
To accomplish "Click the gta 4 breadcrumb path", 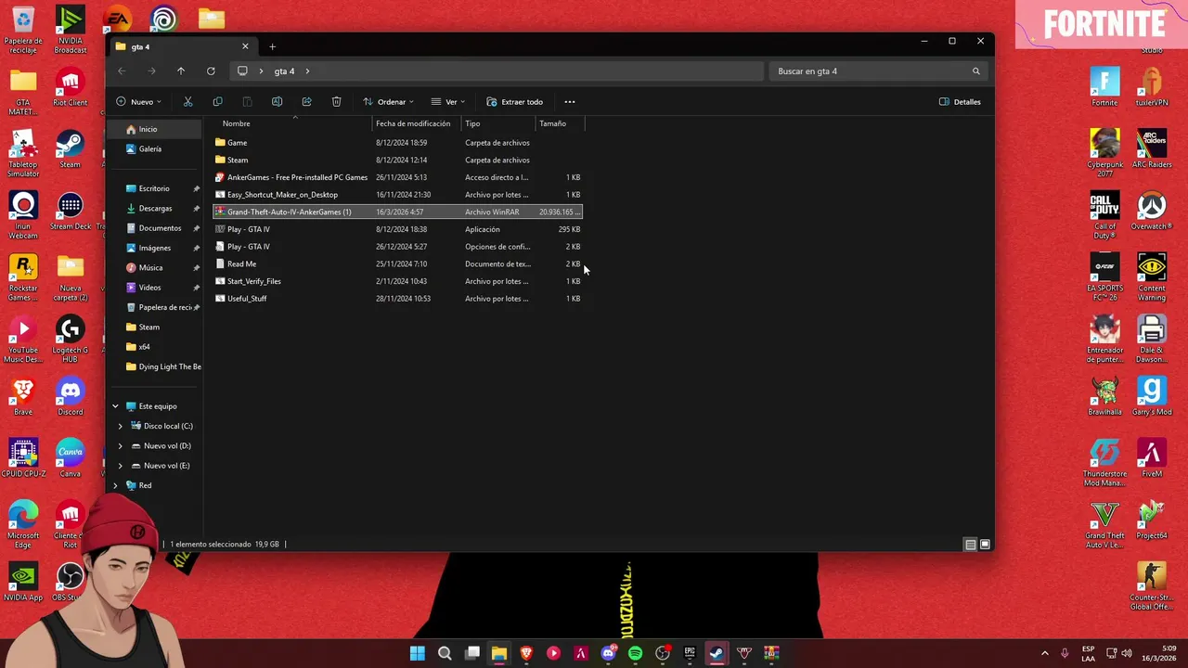I will click(x=284, y=71).
